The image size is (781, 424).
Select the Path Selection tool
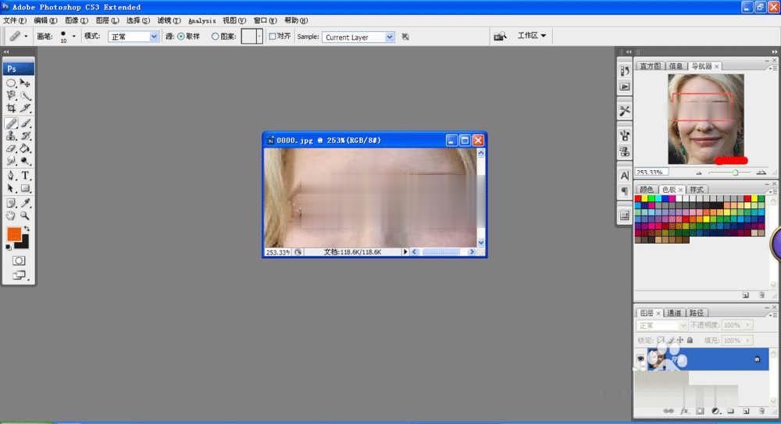coord(11,188)
